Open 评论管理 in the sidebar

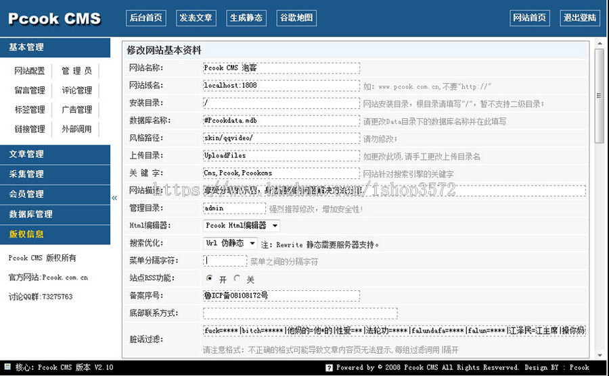coord(76,90)
